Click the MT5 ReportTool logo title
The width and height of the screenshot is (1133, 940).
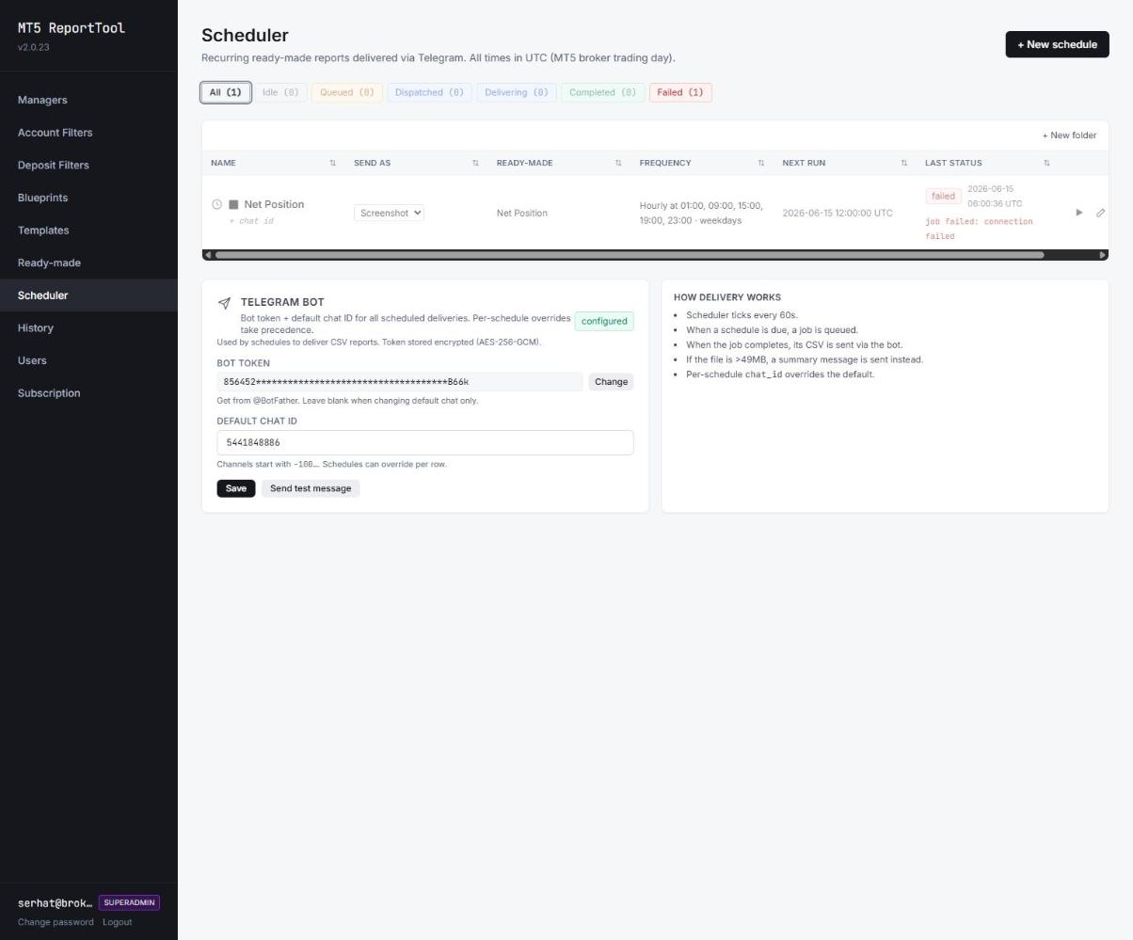72,28
